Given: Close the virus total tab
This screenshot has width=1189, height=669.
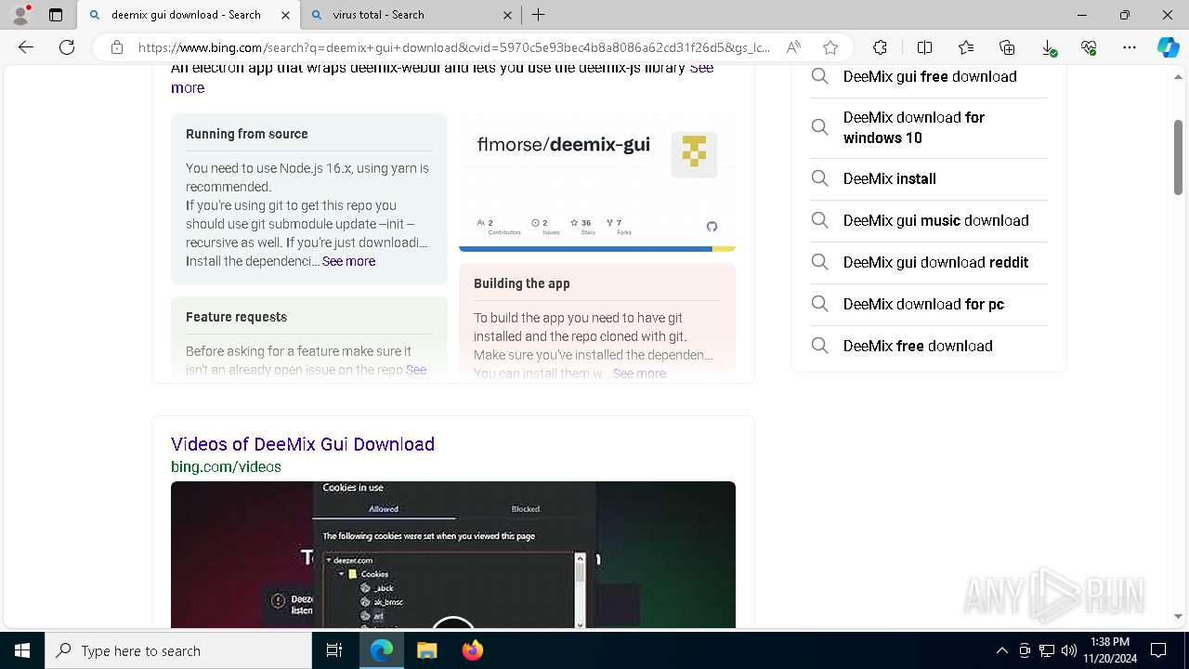Looking at the screenshot, I should (x=507, y=15).
